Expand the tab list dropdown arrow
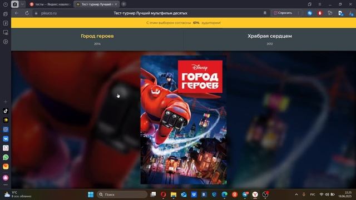This screenshot has width=356, height=200. click(22, 4)
